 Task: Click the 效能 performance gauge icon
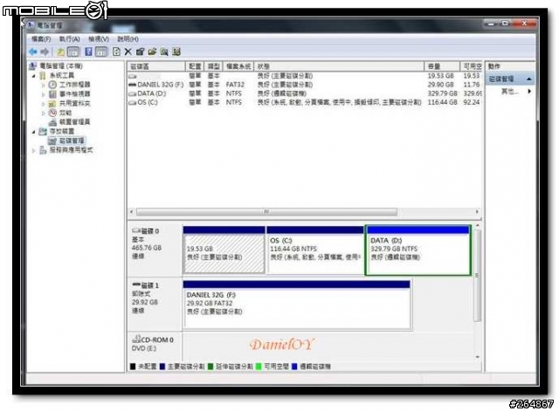coord(52,113)
